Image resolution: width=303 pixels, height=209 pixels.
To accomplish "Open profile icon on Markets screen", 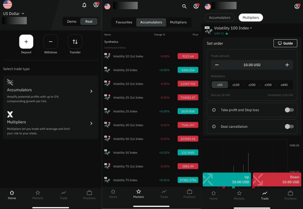I will coord(196,6).
